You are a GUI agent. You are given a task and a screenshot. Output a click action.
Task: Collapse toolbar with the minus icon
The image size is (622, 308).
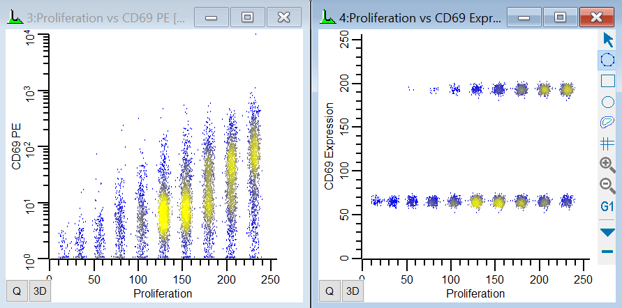(607, 252)
